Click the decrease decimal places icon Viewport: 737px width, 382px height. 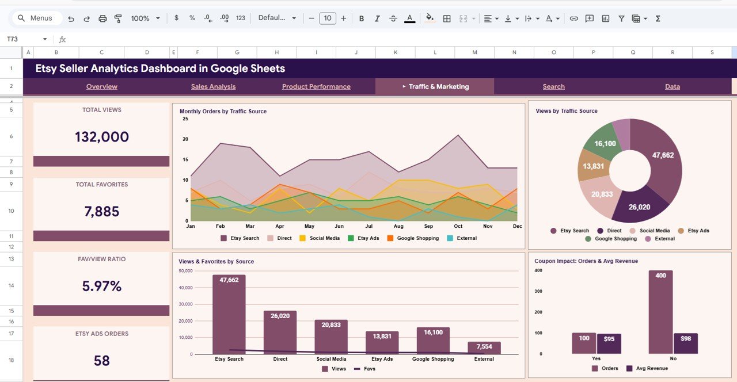coord(208,18)
